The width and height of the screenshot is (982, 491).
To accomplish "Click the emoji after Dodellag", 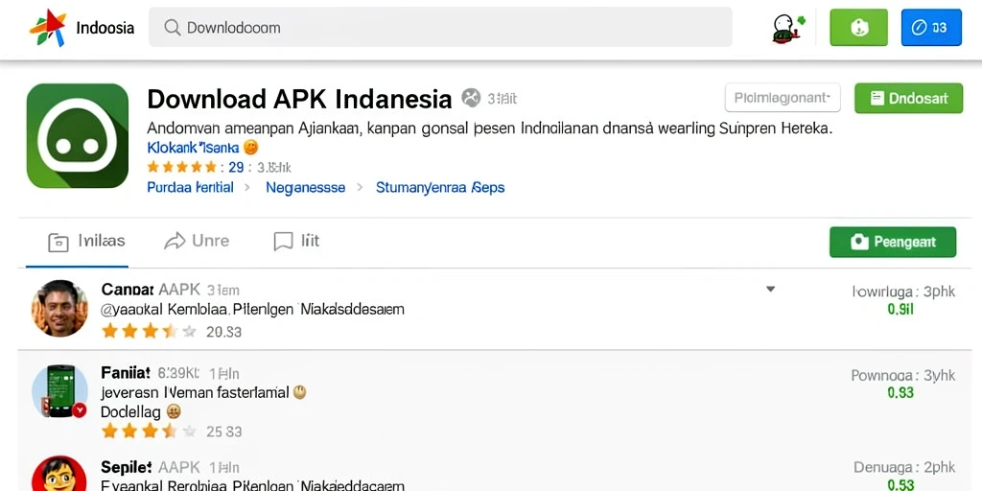I will (x=174, y=412).
